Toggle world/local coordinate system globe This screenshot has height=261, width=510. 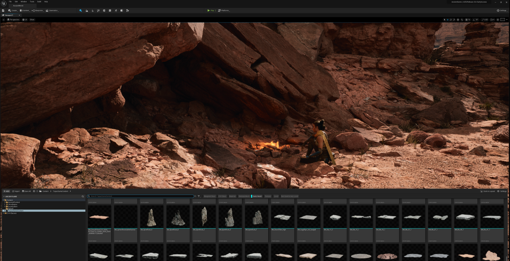click(458, 19)
